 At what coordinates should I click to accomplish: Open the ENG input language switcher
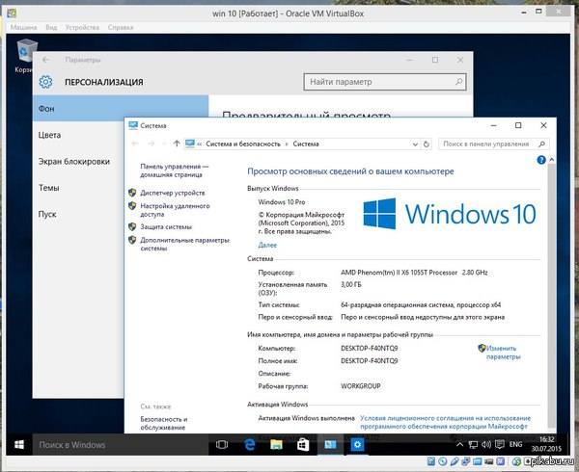[x=515, y=444]
